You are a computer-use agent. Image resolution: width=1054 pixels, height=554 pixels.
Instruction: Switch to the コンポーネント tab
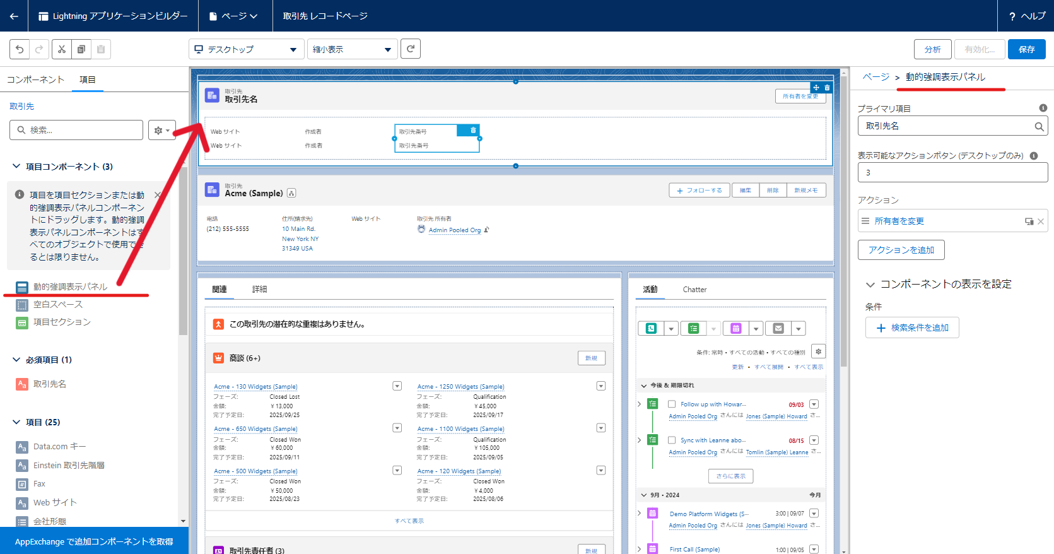click(x=35, y=80)
